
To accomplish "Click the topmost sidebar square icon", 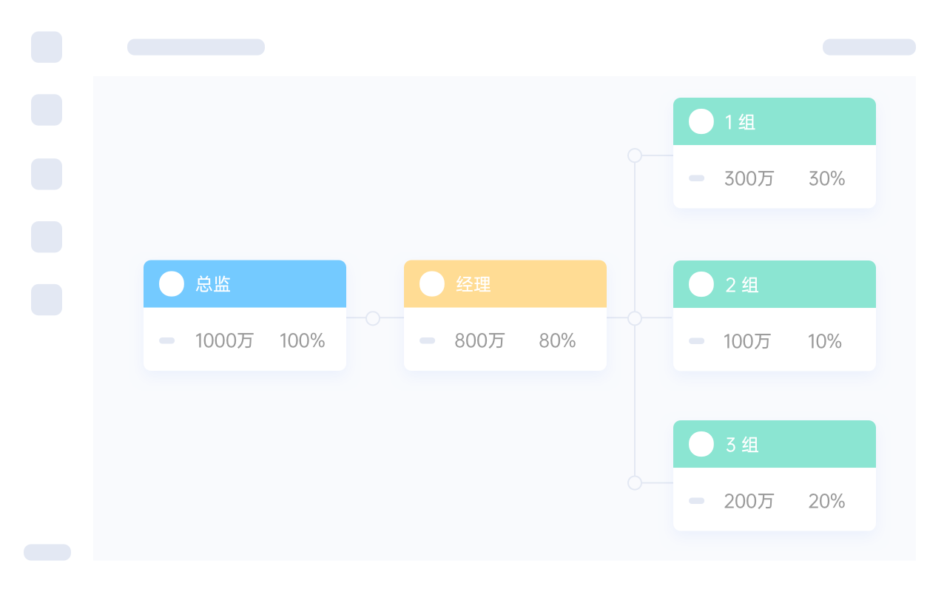I will tap(47, 47).
